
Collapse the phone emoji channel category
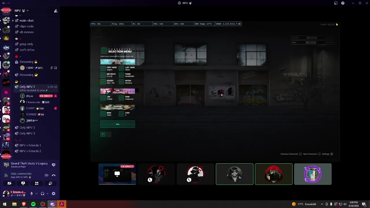pos(18,140)
